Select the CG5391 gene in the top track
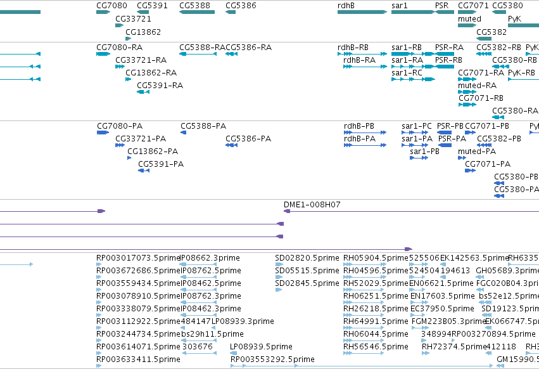 (144, 12)
